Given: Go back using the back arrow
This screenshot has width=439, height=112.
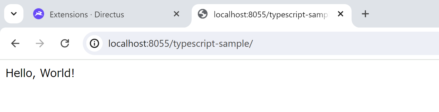Looking at the screenshot, I should [15, 43].
